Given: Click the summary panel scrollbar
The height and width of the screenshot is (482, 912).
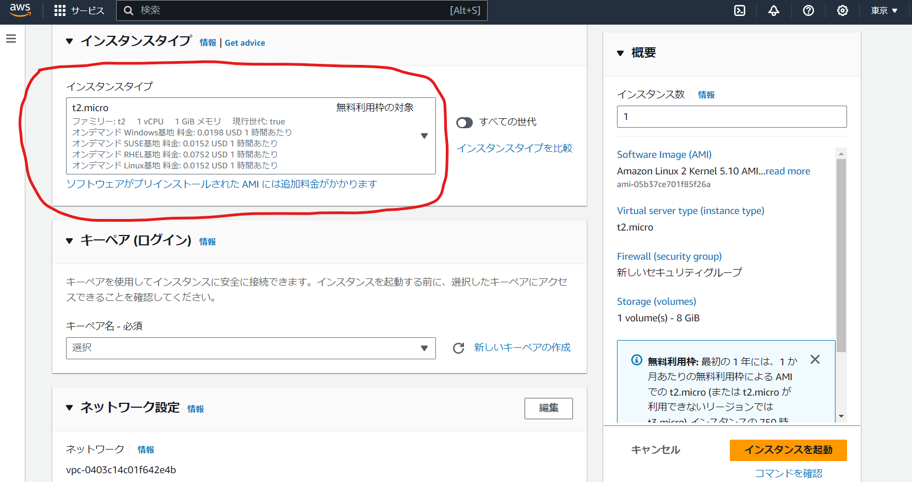Looking at the screenshot, I should (x=841, y=255).
